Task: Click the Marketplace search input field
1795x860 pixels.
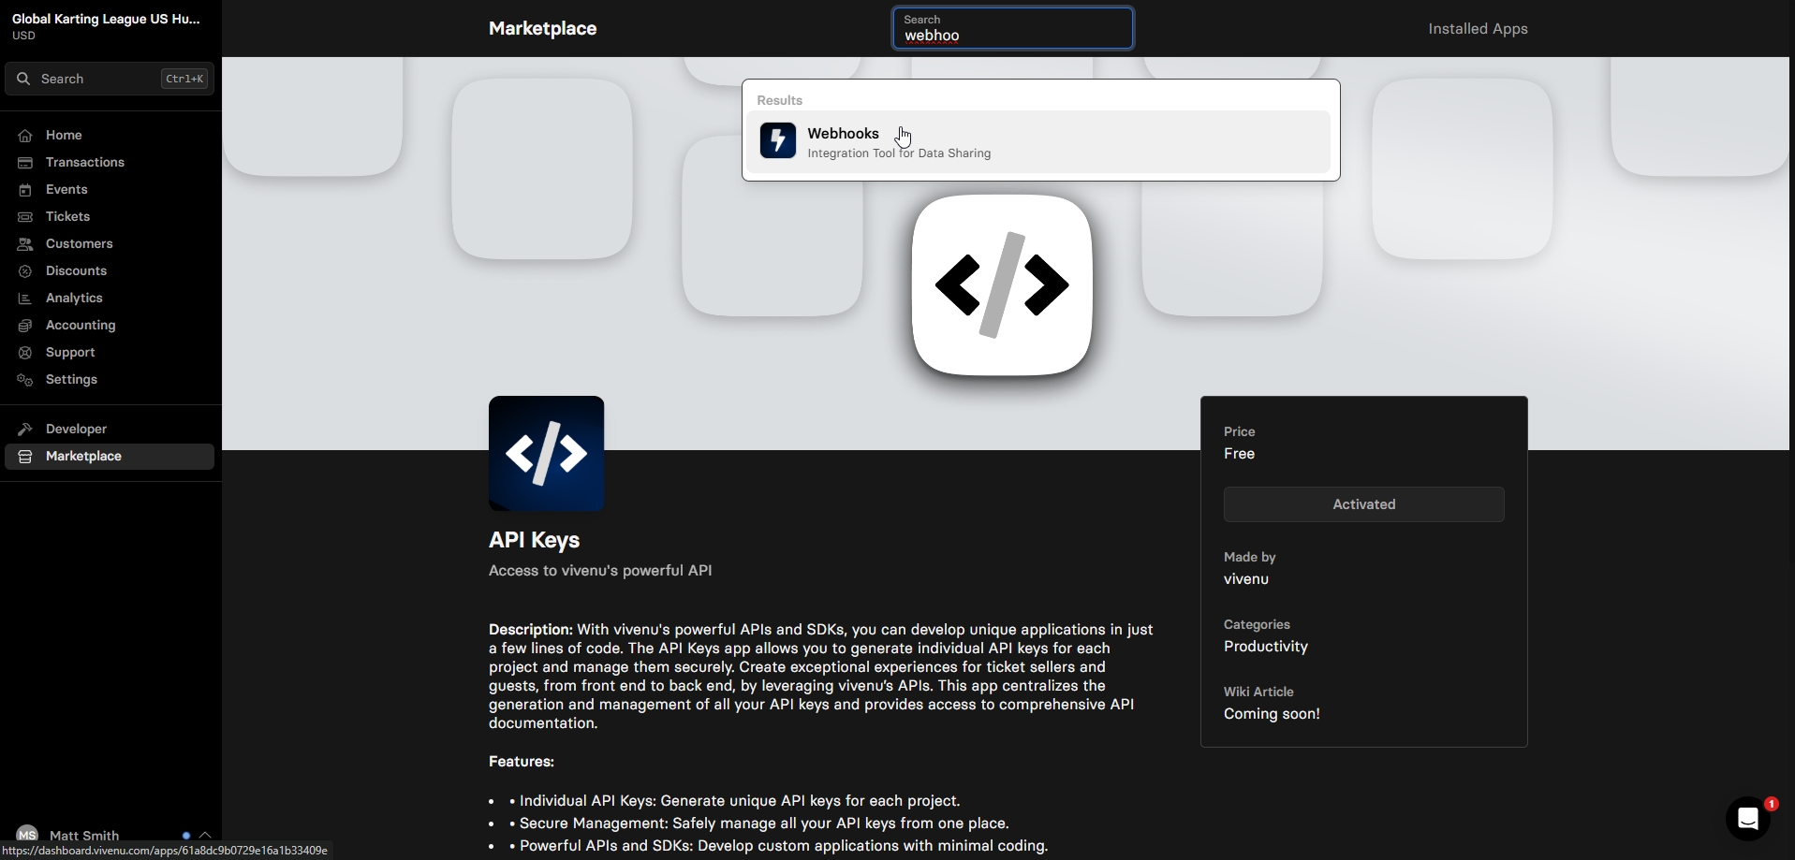Action: point(1012,28)
